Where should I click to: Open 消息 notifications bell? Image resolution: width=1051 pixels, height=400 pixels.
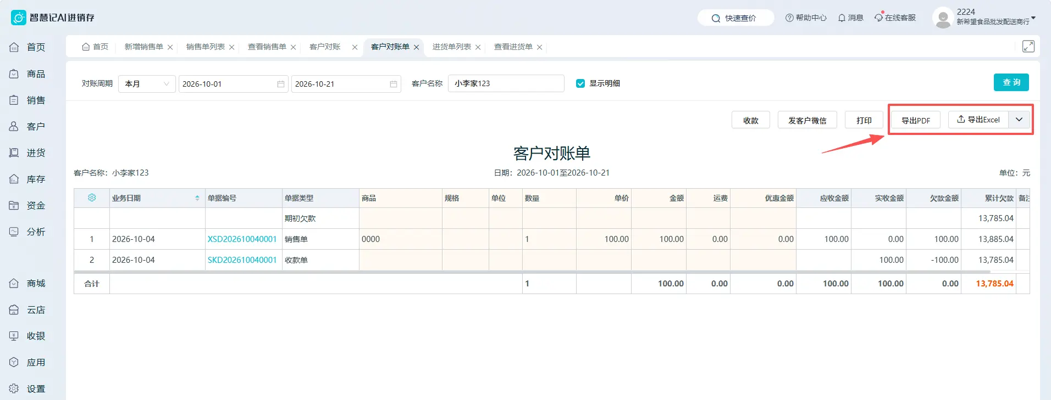pos(850,18)
